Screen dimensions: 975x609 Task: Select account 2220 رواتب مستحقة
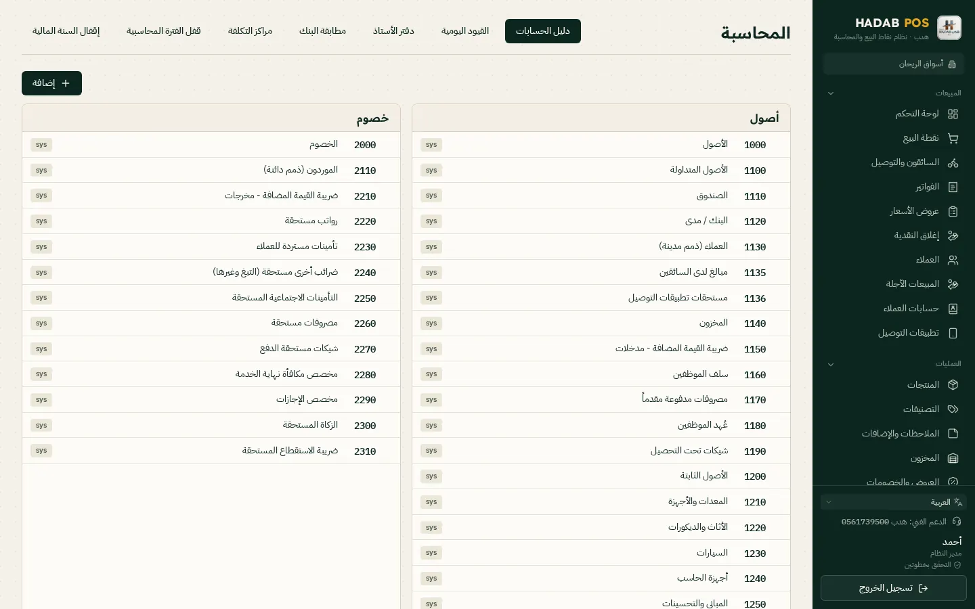point(211,221)
